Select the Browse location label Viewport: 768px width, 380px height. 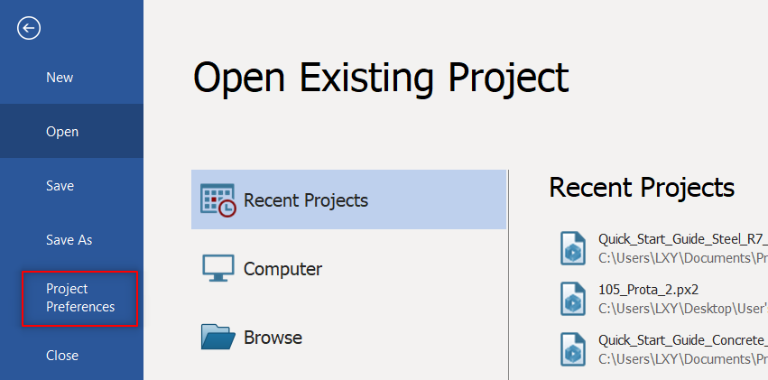tap(273, 338)
